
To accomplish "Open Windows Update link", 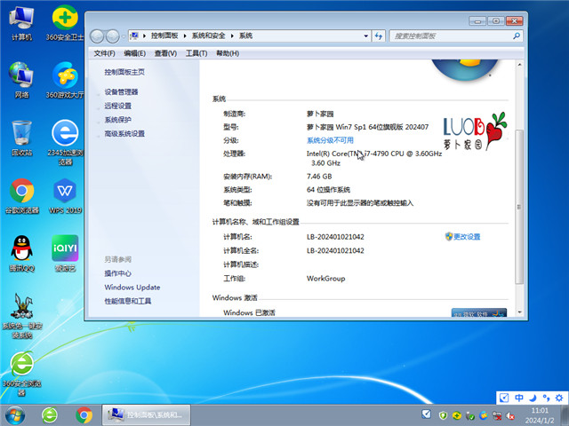I will coord(132,288).
